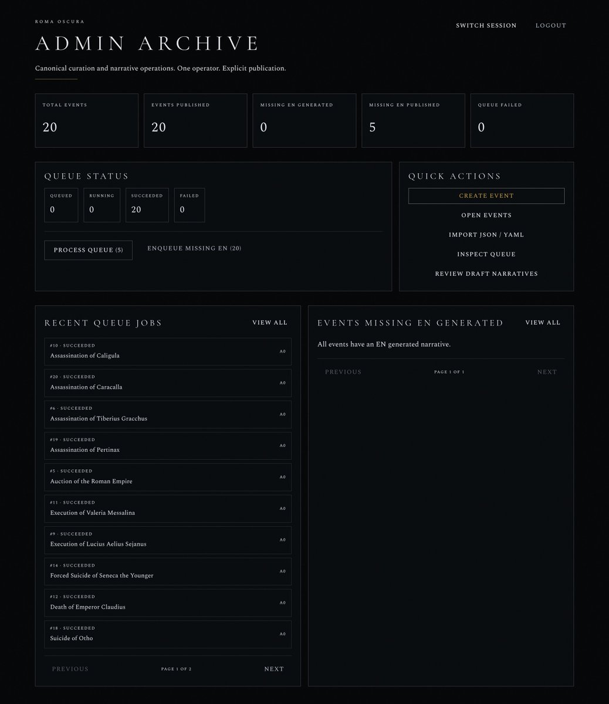Click the Admin Archive heading
This screenshot has height=704, width=609.
tap(147, 44)
